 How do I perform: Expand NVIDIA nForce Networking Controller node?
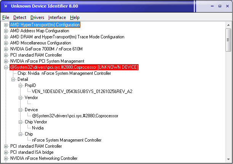pos(6,158)
